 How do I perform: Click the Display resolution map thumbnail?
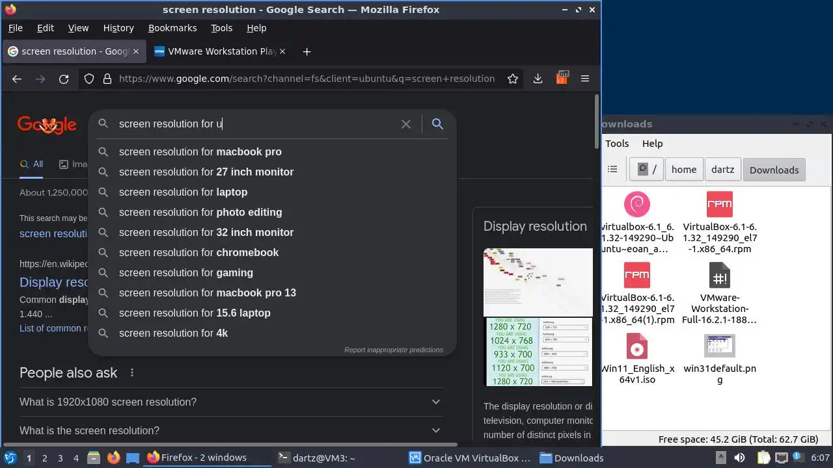click(538, 281)
